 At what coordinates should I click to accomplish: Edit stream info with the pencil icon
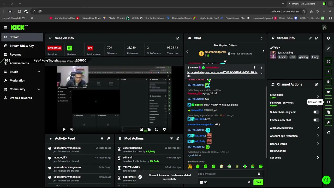(310, 38)
